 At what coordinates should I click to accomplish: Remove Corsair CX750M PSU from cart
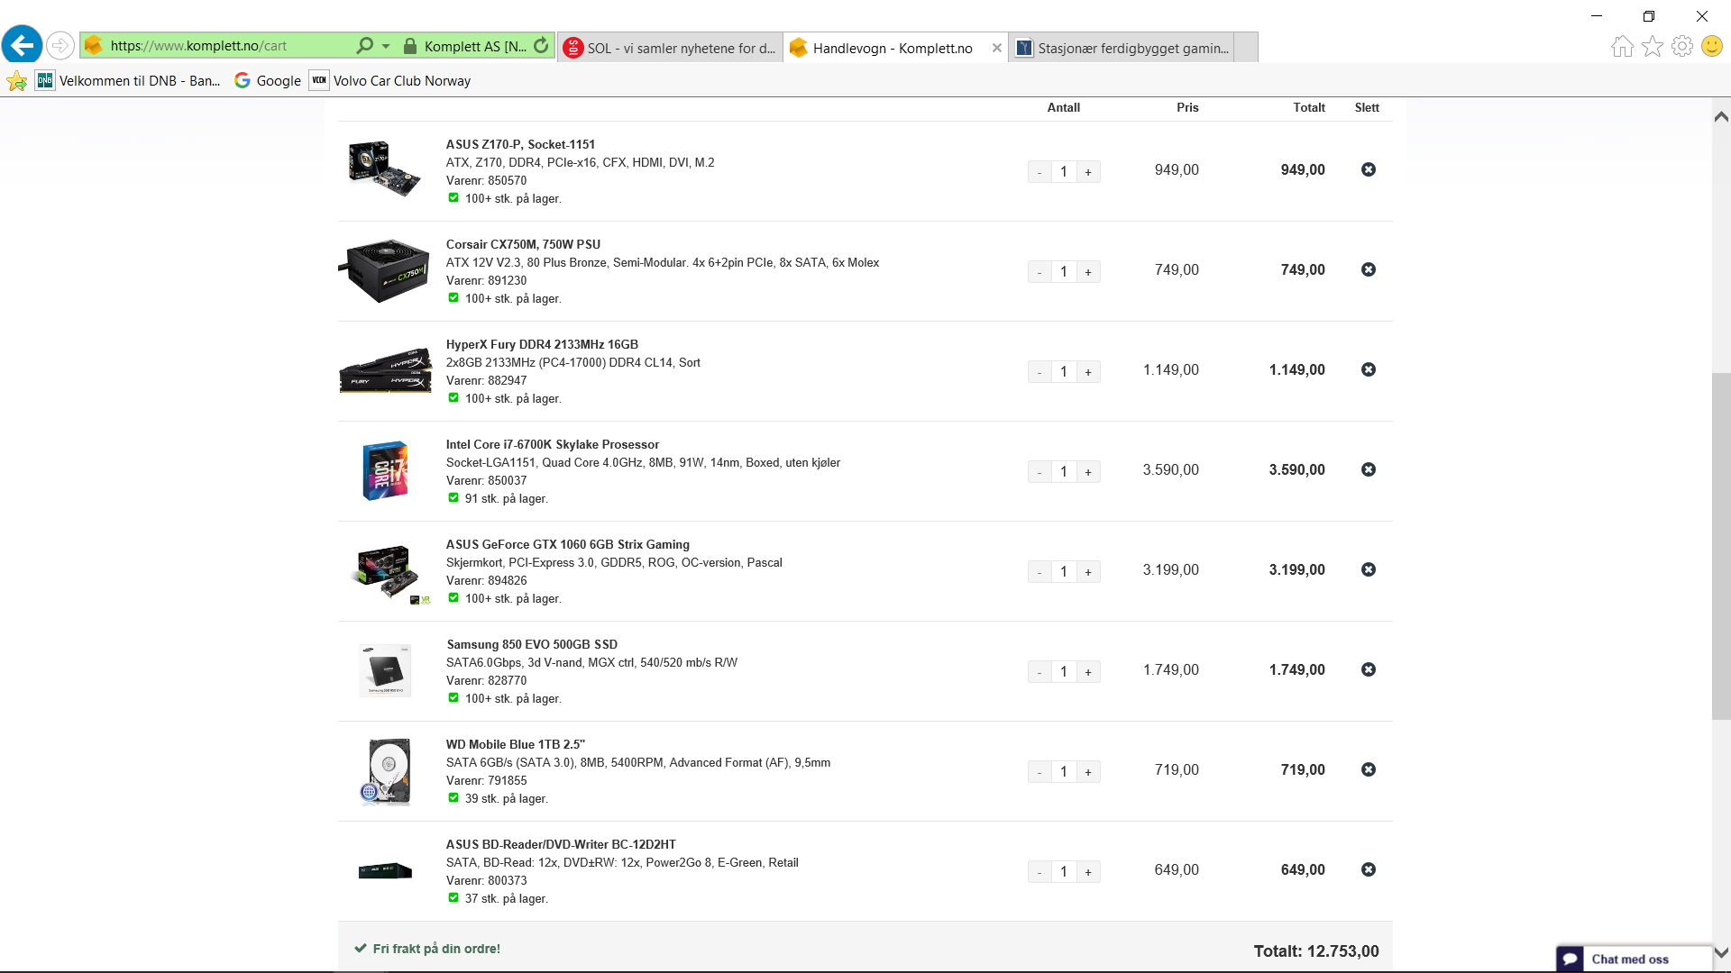(1368, 269)
